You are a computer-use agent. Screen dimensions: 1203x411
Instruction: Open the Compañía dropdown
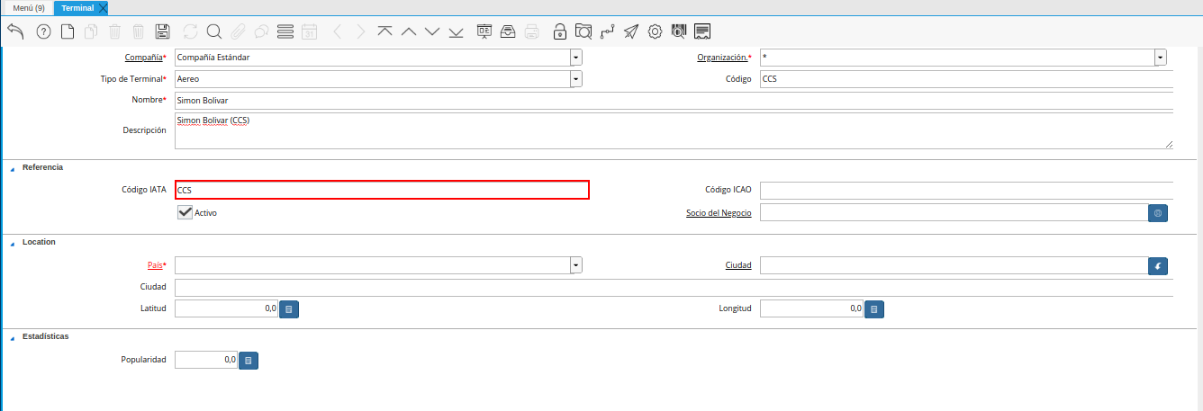tap(575, 58)
